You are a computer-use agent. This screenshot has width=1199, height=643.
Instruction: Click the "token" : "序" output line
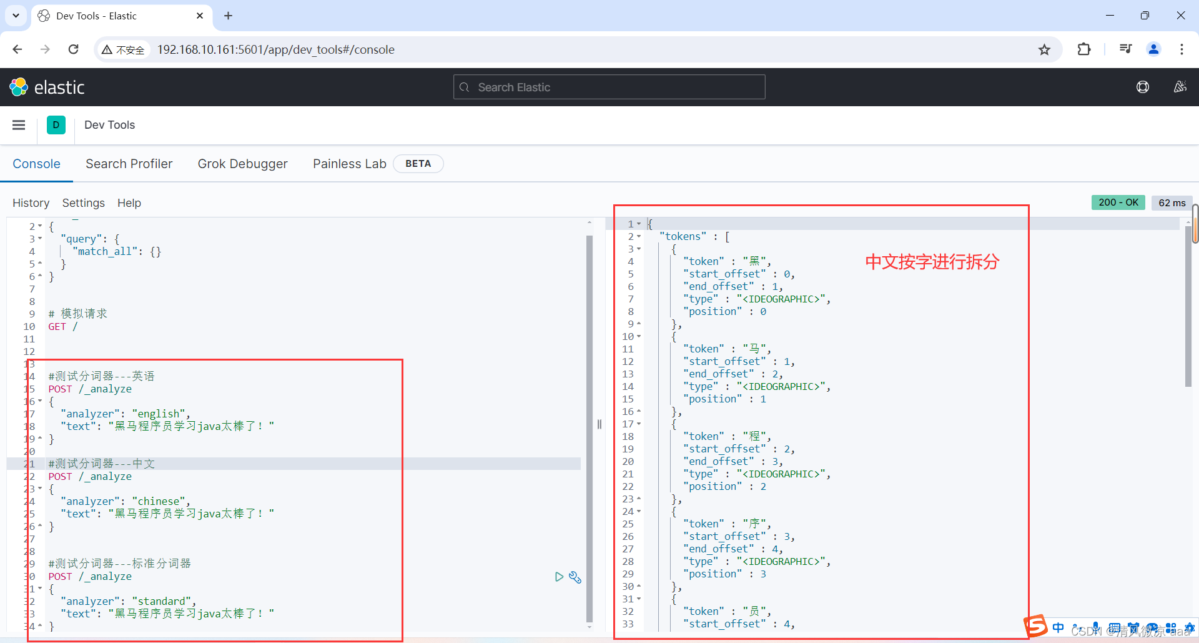(x=727, y=524)
